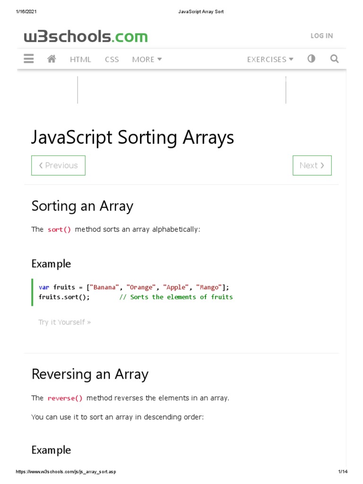Open the HTML menu item

pos(80,59)
